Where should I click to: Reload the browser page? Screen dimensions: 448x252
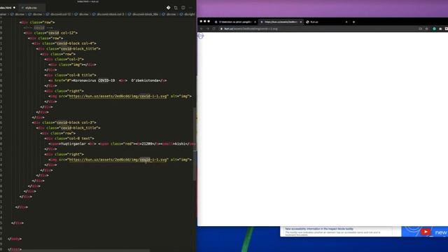(x=213, y=29)
